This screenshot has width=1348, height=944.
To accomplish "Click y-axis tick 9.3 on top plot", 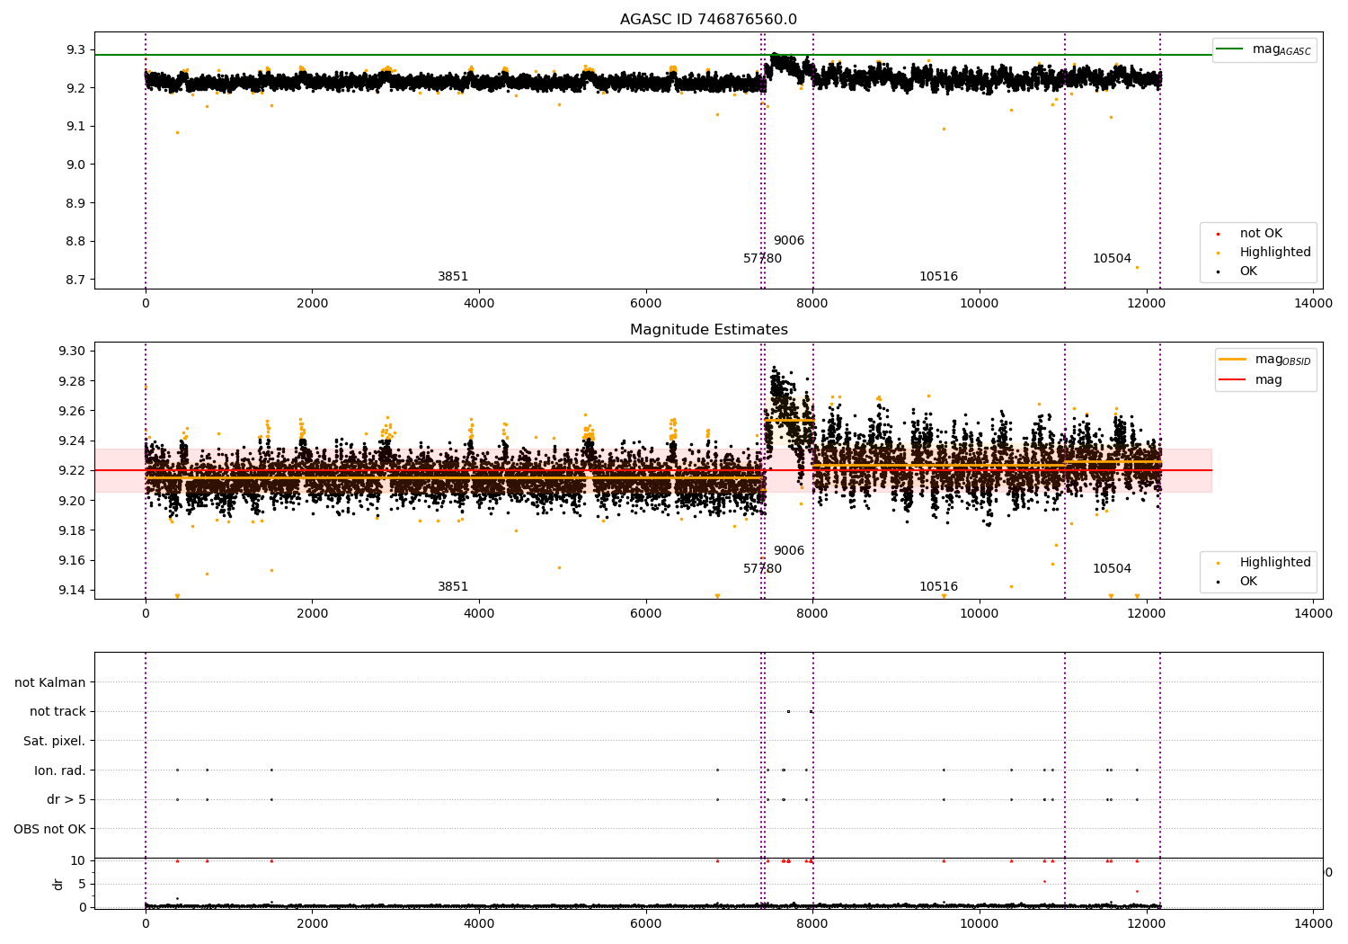I will point(76,49).
